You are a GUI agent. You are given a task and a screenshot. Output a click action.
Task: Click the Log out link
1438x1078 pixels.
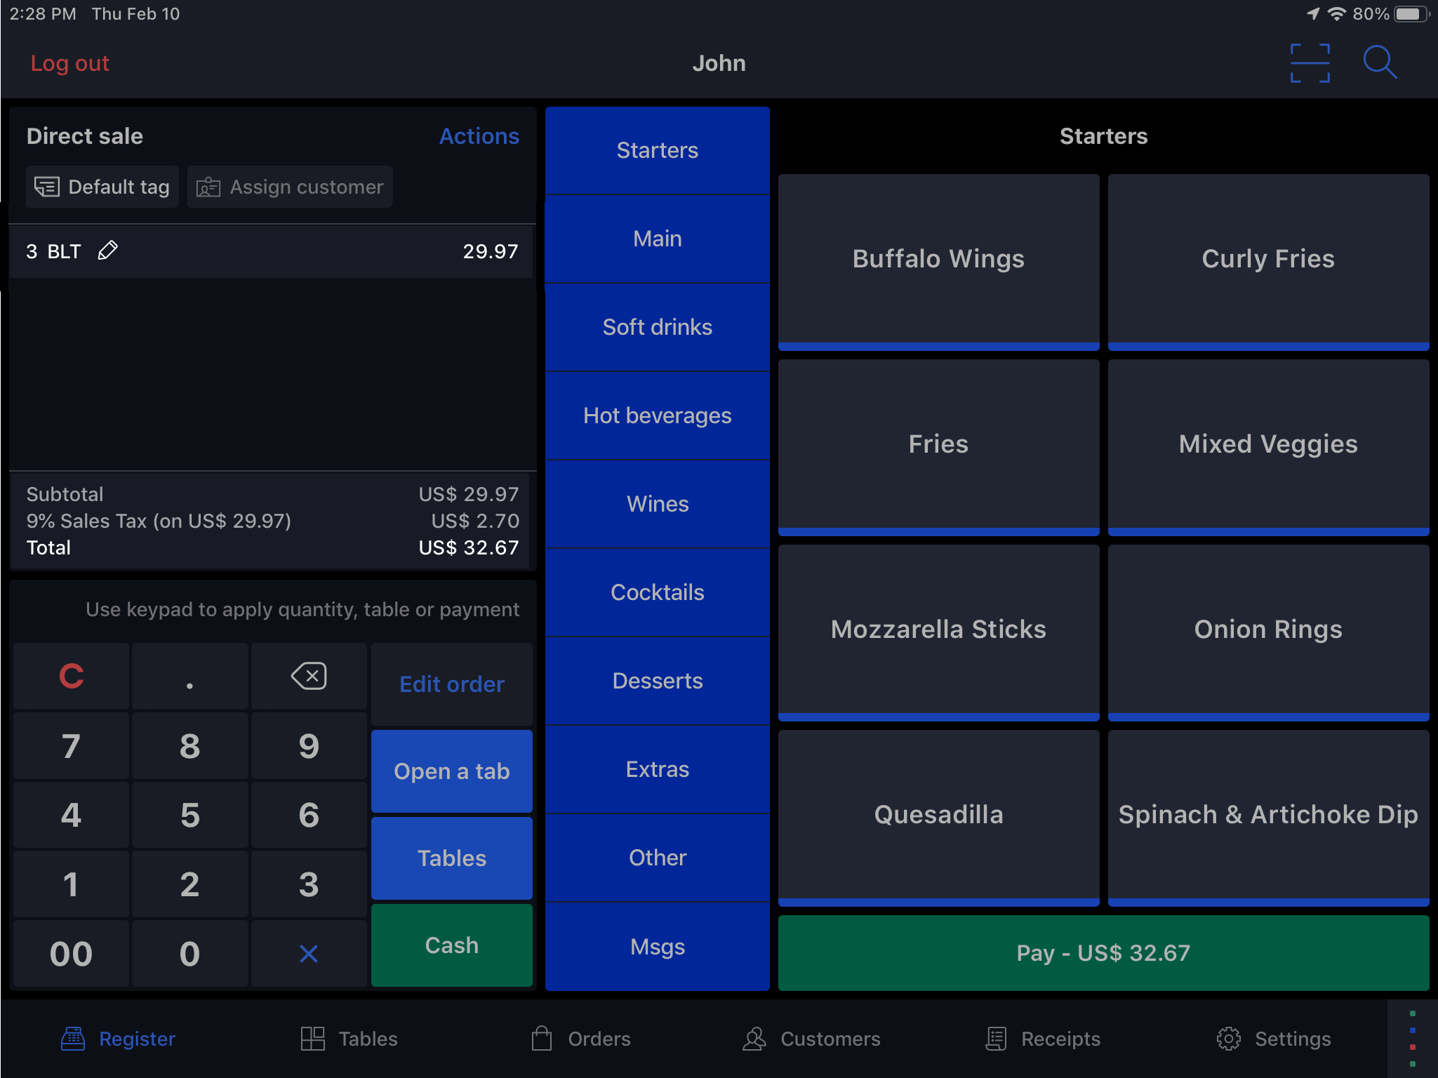69,63
